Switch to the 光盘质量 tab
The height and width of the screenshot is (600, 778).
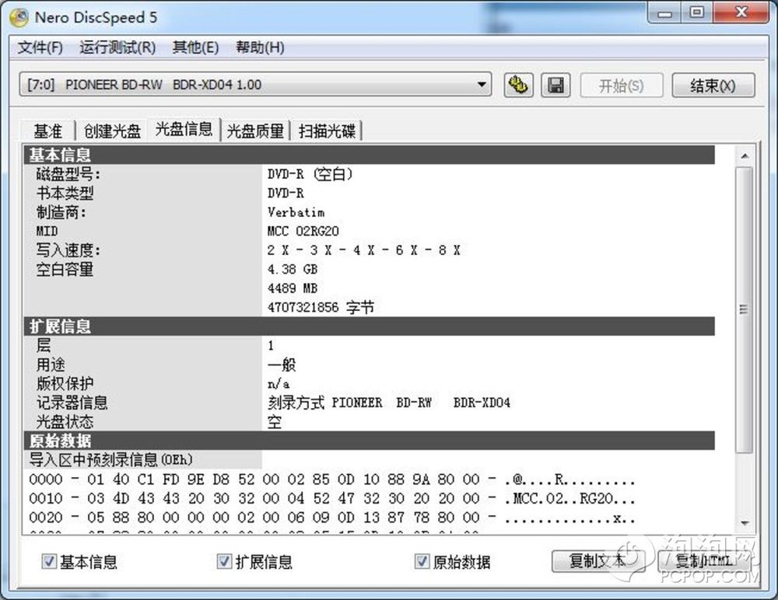pos(255,131)
